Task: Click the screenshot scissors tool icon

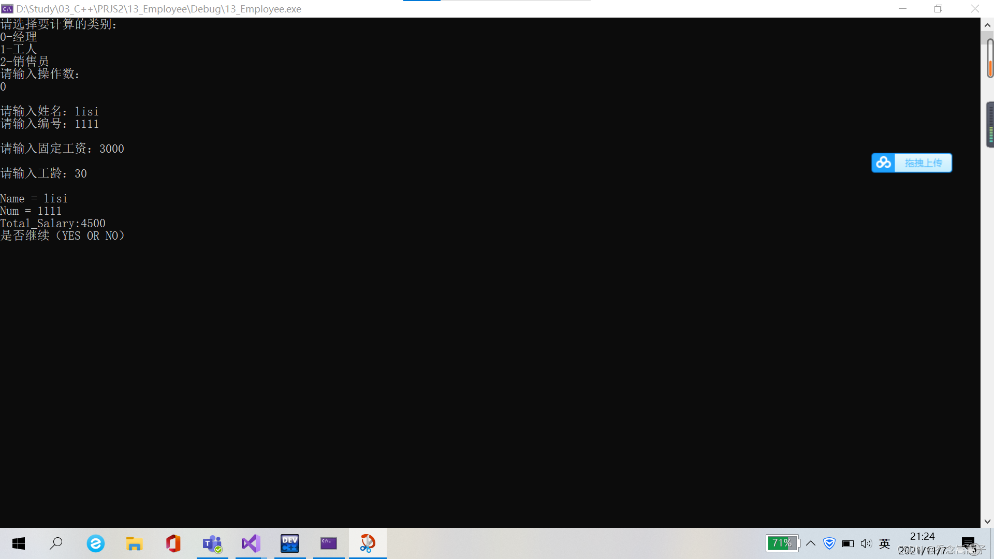Action: [x=368, y=543]
